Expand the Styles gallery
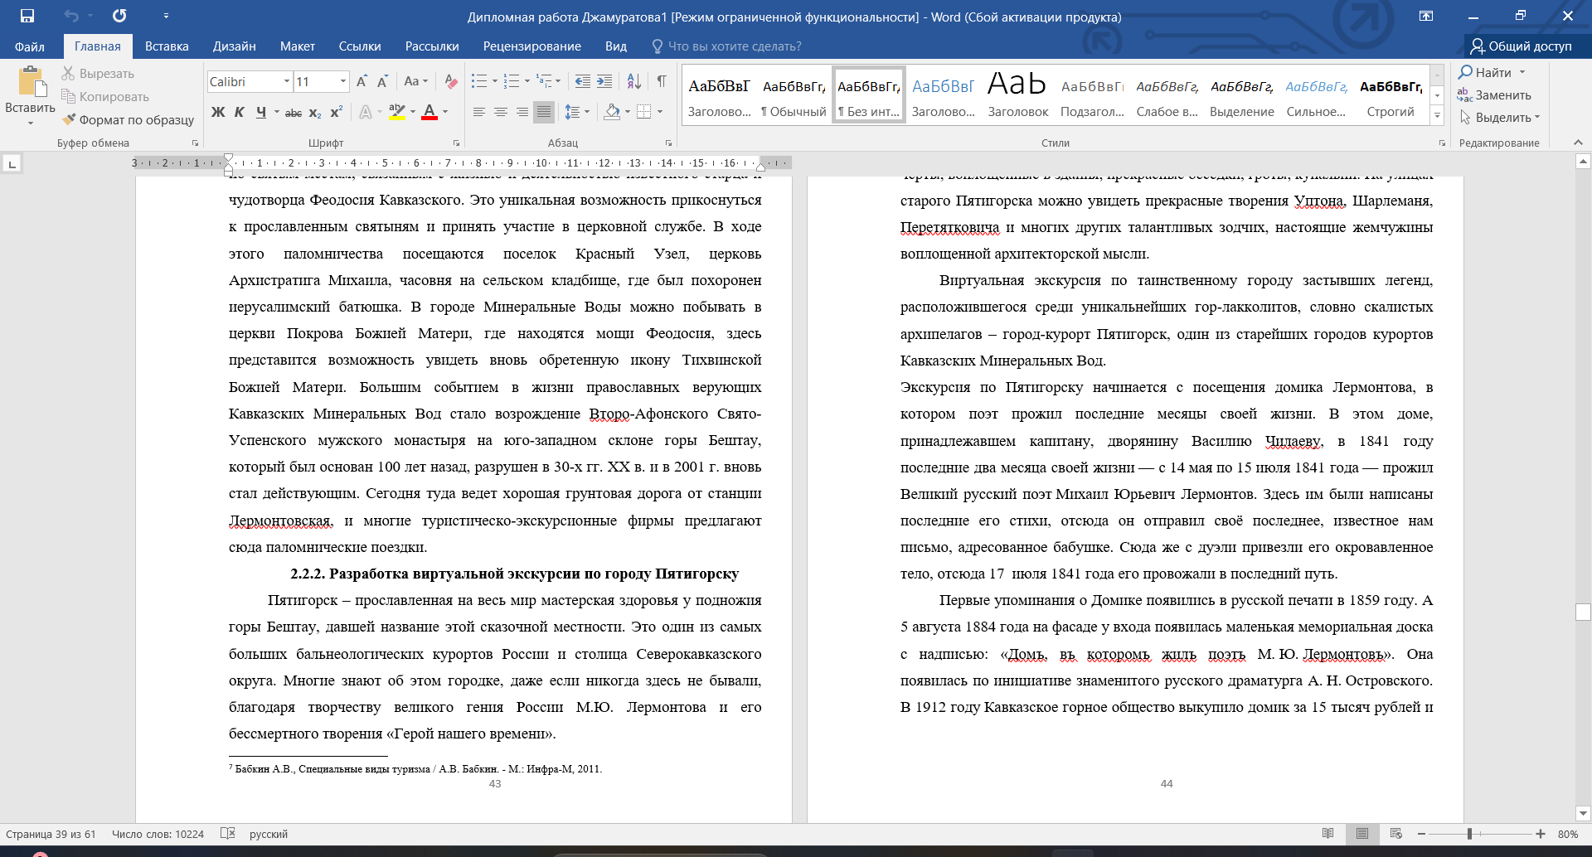 click(1438, 116)
